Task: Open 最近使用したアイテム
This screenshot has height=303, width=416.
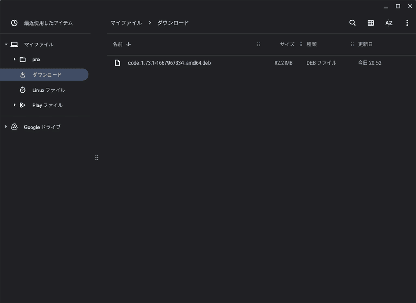Action: click(48, 23)
